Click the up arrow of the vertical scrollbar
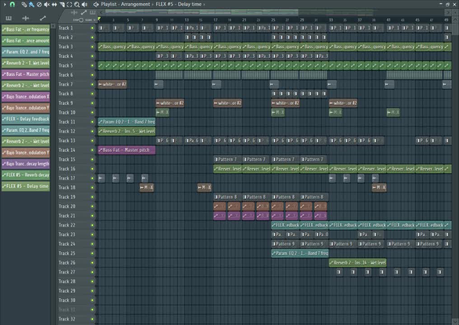 click(x=455, y=20)
